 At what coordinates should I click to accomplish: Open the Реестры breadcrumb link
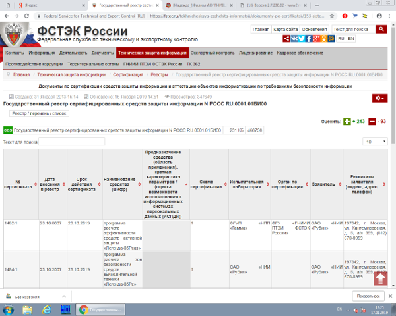[x=159, y=74]
